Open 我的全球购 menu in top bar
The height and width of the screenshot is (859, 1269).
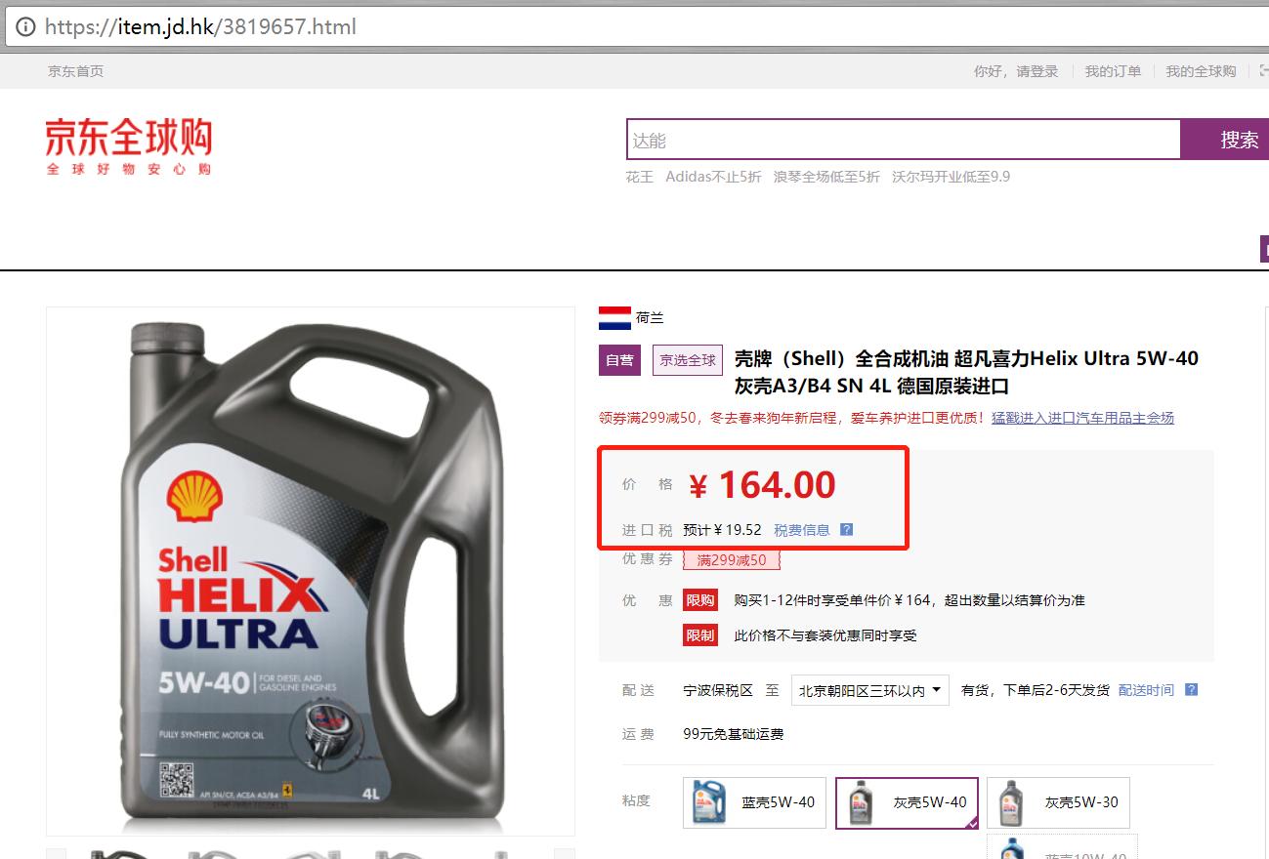[x=1201, y=71]
